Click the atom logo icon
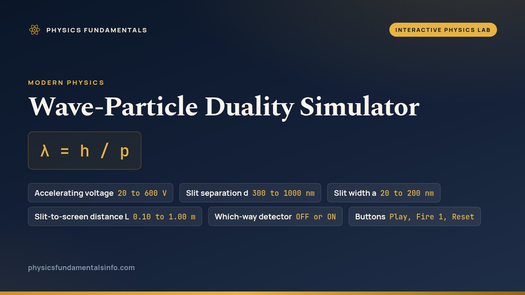 click(x=35, y=30)
